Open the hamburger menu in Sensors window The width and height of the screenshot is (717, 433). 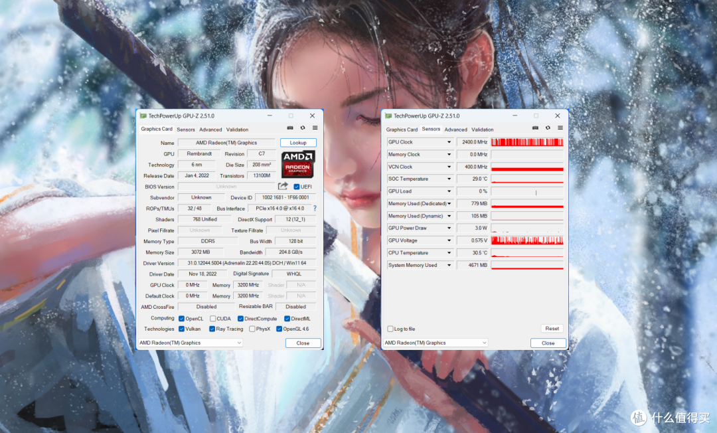pyautogui.click(x=560, y=128)
